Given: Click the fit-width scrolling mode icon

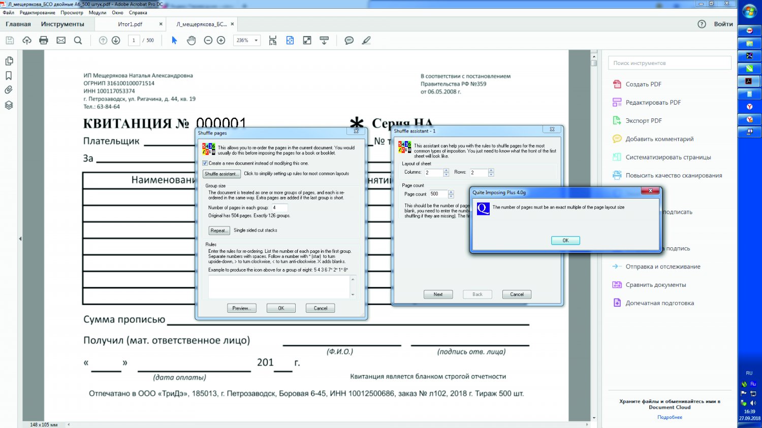Looking at the screenshot, I should point(273,40).
